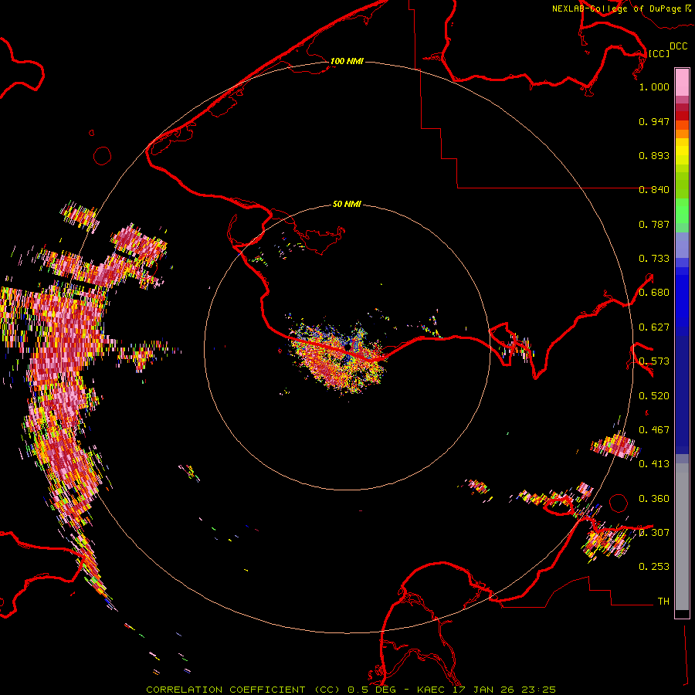Pick the bright green segment of the color scale
The image size is (695, 695).
(x=682, y=211)
